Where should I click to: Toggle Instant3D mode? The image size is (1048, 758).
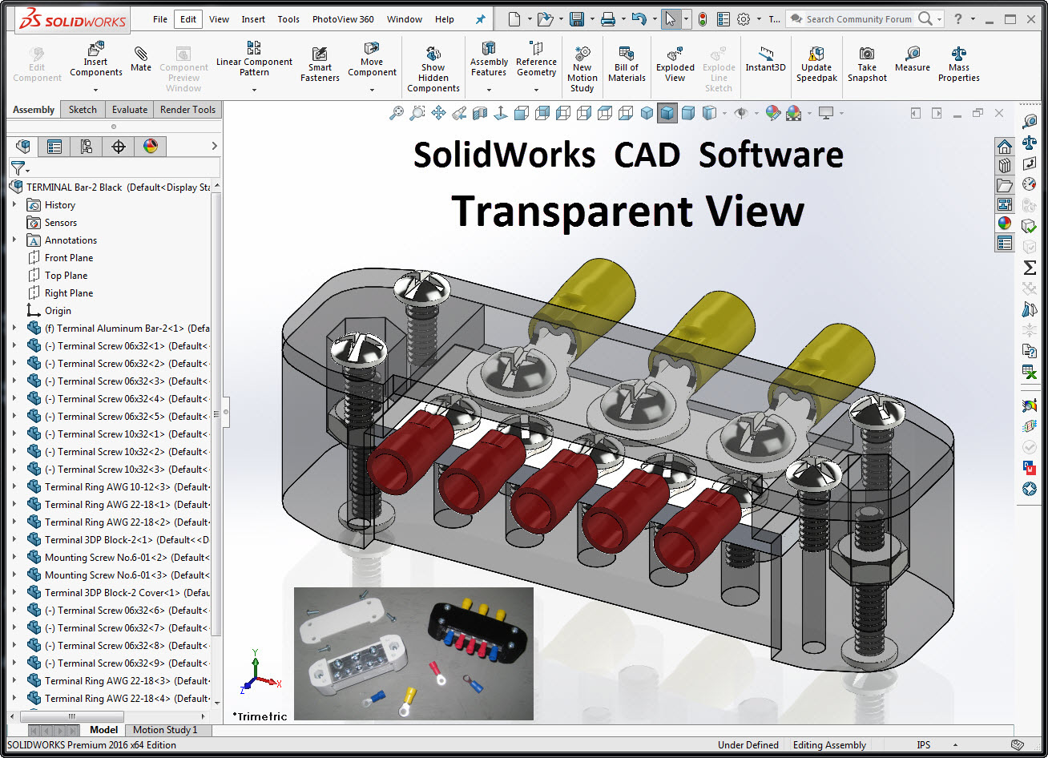(766, 59)
